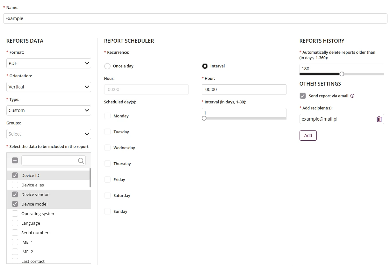
Task: Click the REPORTS DATA heading
Action: (25, 41)
